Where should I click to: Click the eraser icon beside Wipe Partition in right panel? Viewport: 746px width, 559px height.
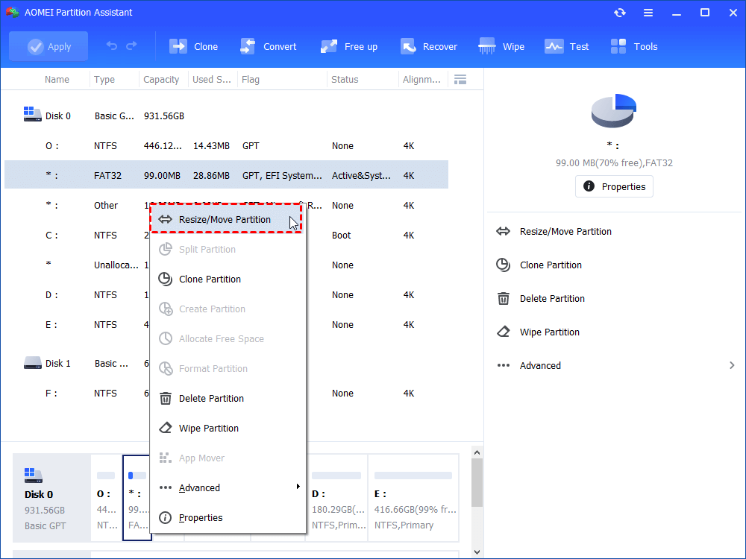tap(504, 332)
